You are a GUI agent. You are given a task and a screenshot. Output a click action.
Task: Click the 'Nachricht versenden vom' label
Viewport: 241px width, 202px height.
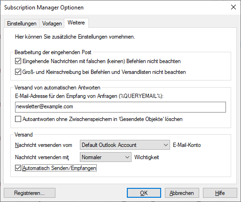click(44, 145)
